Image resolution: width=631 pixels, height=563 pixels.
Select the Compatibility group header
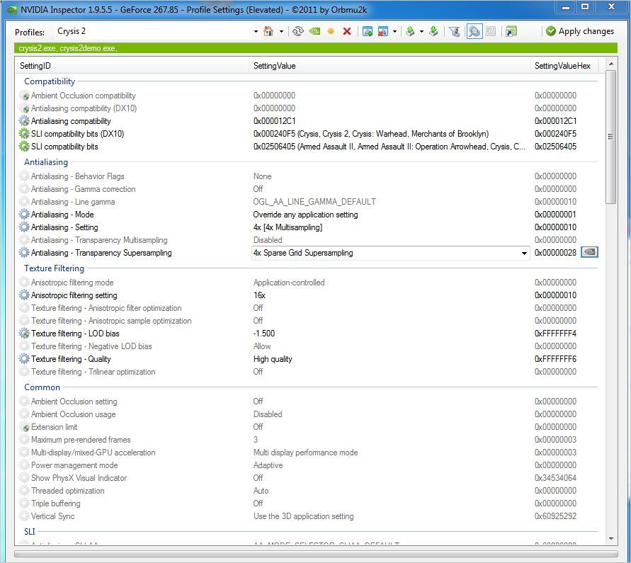point(50,81)
